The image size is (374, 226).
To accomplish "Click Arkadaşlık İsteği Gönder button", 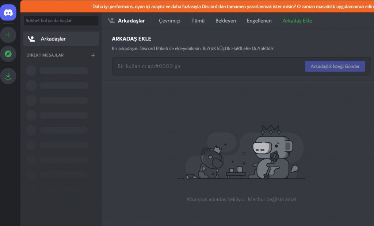I will (335, 66).
